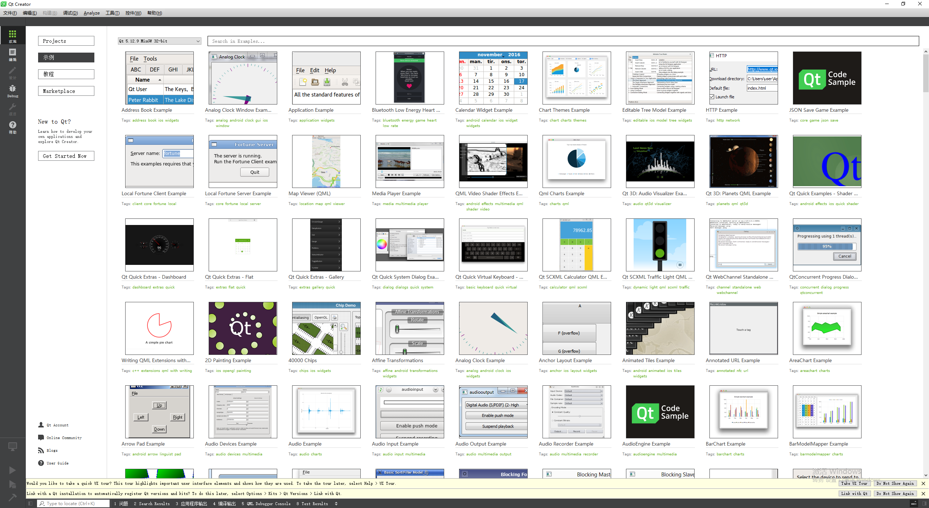Open the Design mode pencil icon

point(13,72)
